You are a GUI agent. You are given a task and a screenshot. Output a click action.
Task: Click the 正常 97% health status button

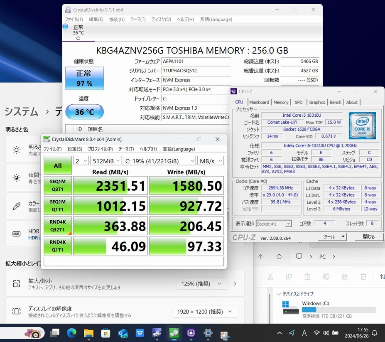[84, 79]
